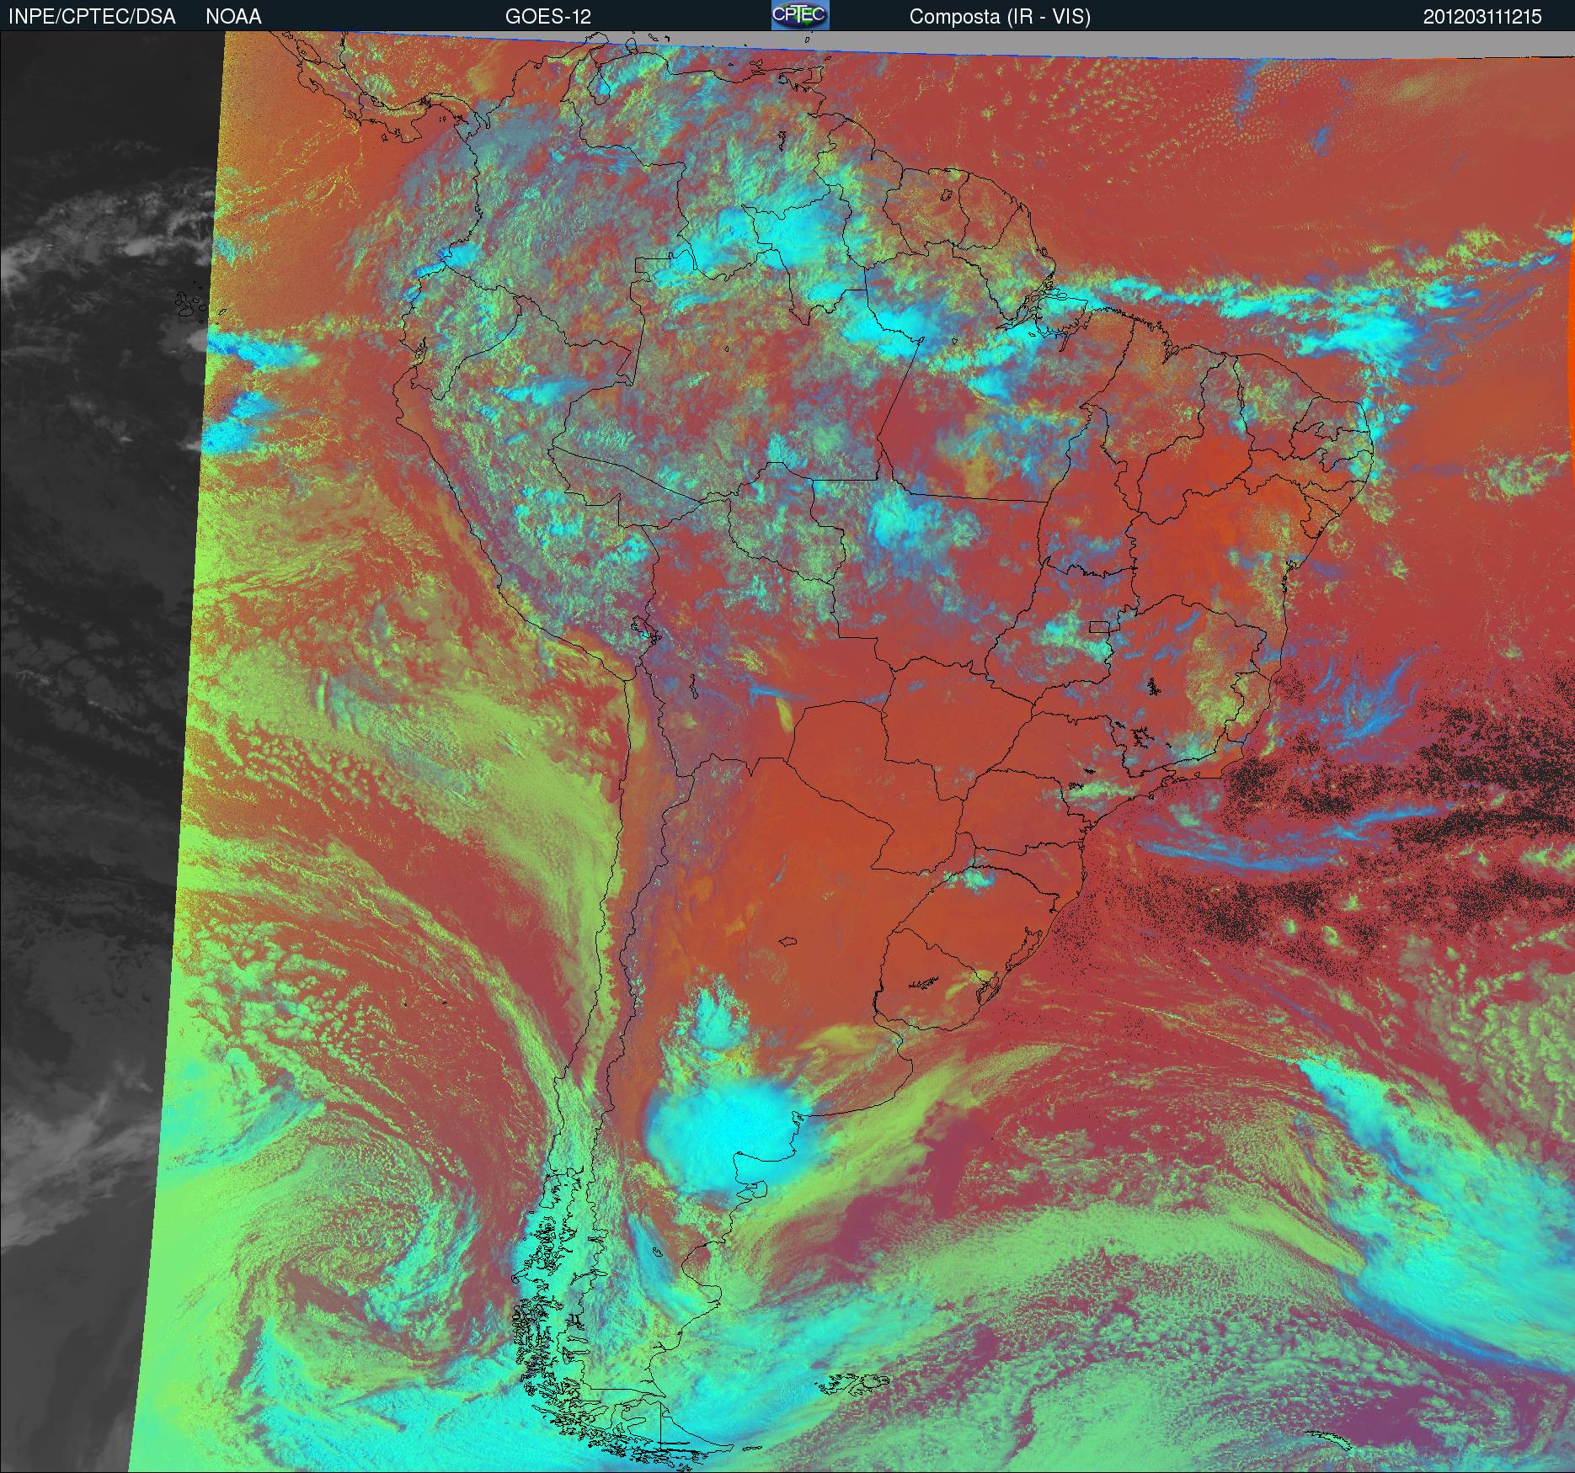Viewport: 1575px width, 1473px height.
Task: Click the Composta (IR - VIS) title
Action: click(1000, 17)
